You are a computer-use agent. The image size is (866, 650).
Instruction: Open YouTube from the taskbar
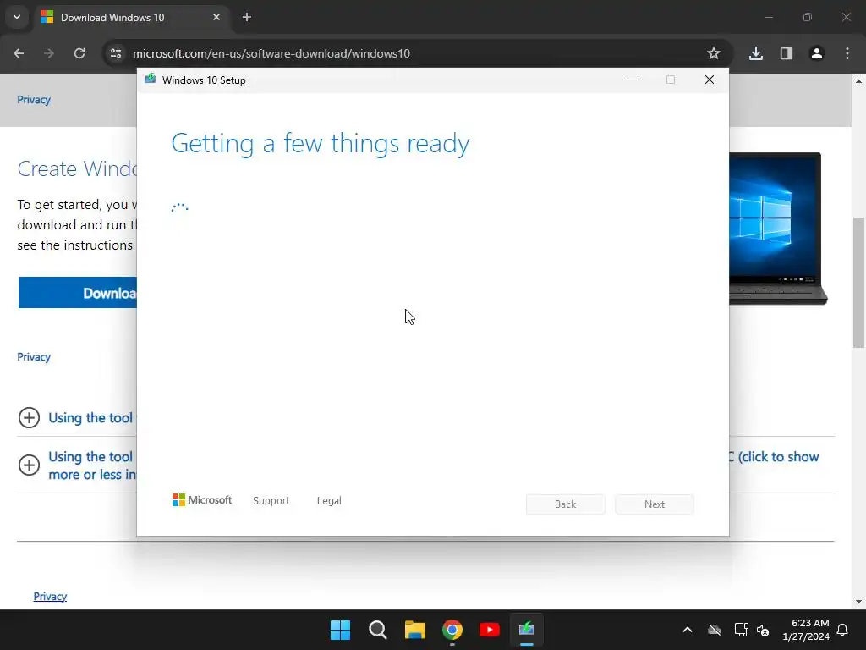(490, 630)
